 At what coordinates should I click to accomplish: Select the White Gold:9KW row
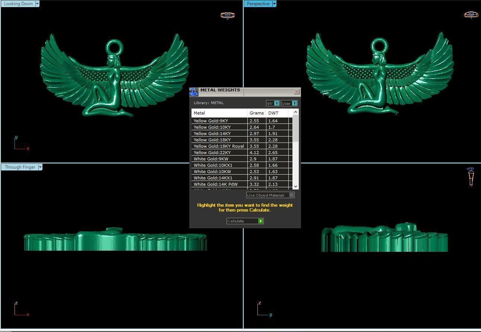point(242,159)
